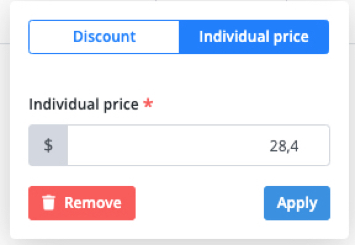Place cursor on the 28,4 value
The height and width of the screenshot is (245, 355).
(x=284, y=146)
